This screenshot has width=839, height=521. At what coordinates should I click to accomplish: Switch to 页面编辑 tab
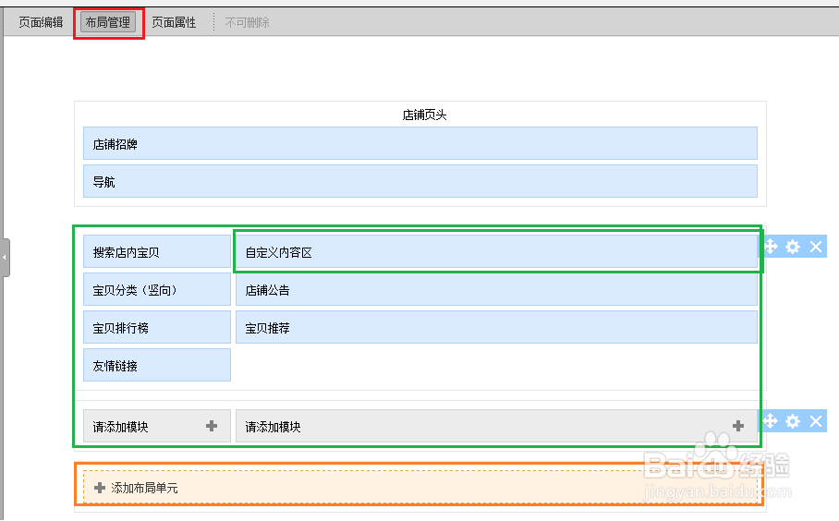click(41, 22)
